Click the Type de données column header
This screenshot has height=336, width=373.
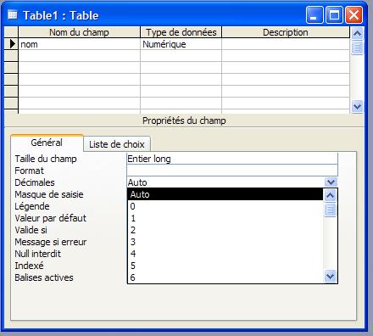181,32
